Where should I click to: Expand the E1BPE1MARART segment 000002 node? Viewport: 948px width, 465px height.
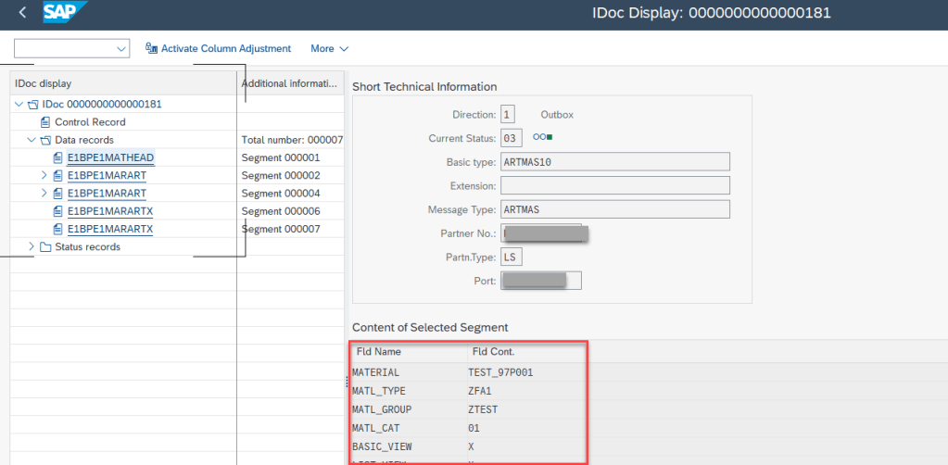coord(44,175)
